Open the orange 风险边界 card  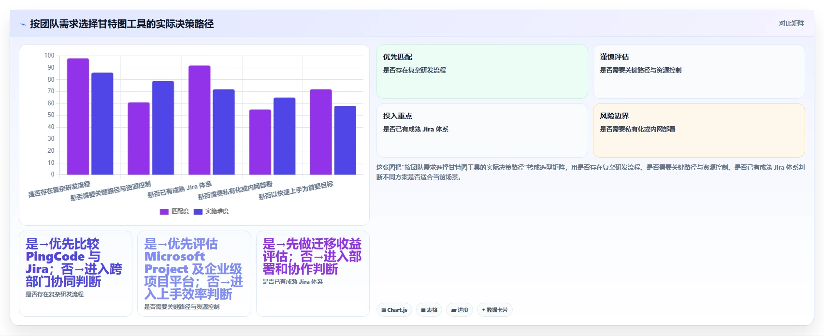699,131
